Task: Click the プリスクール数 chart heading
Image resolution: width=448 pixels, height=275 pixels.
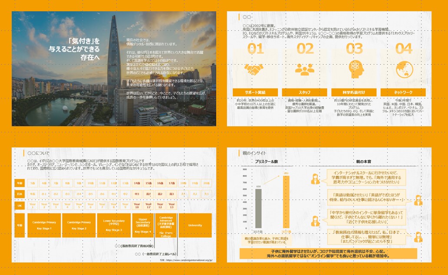Action: (266, 162)
